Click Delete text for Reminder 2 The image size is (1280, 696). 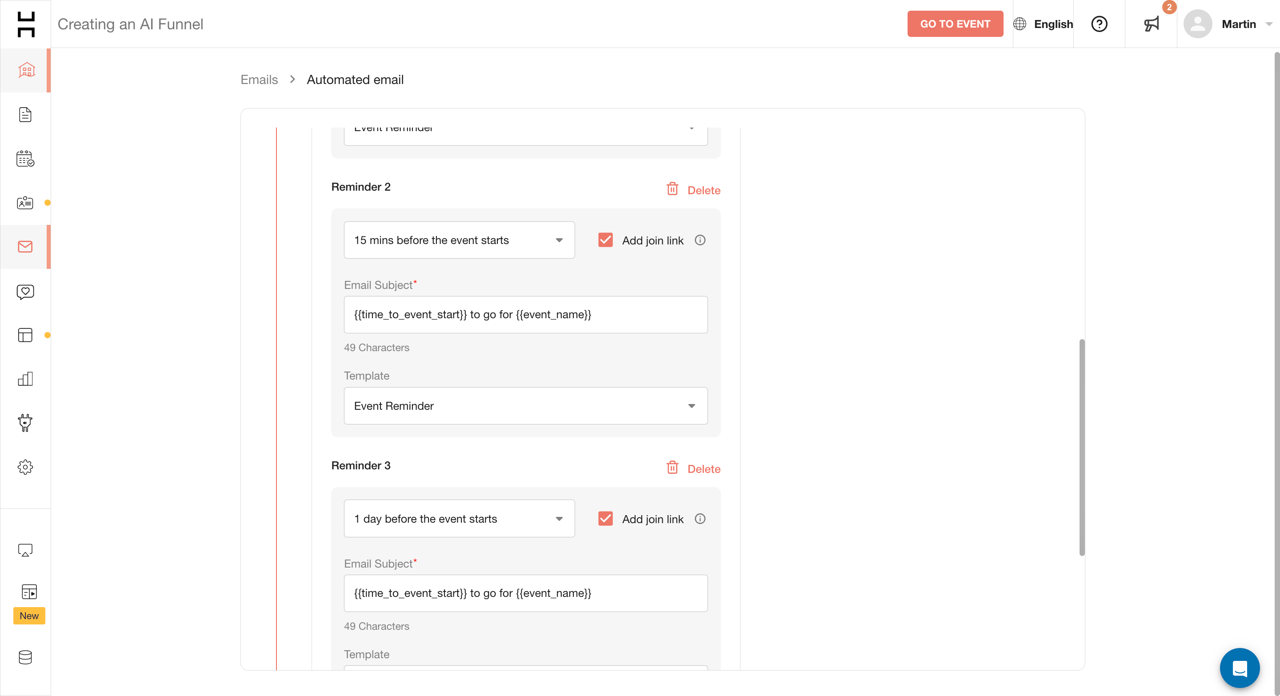click(704, 190)
